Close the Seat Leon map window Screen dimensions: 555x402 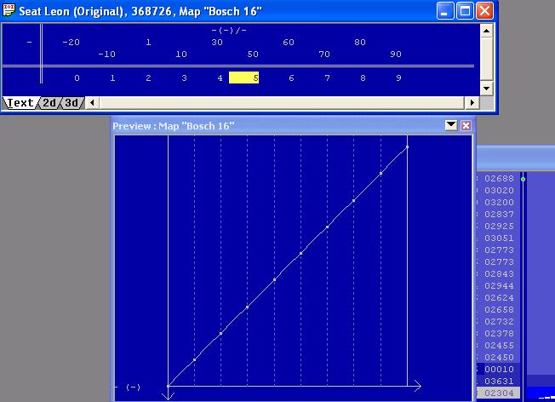[484, 10]
